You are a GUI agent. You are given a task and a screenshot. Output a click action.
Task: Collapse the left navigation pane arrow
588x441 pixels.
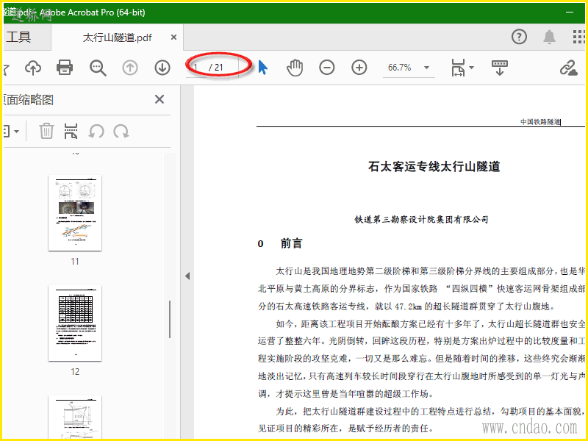[187, 276]
